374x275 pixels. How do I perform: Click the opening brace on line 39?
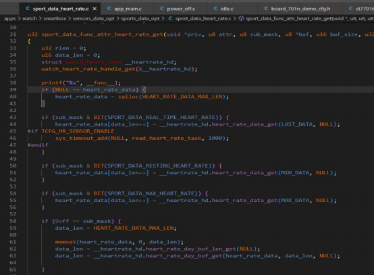point(144,90)
